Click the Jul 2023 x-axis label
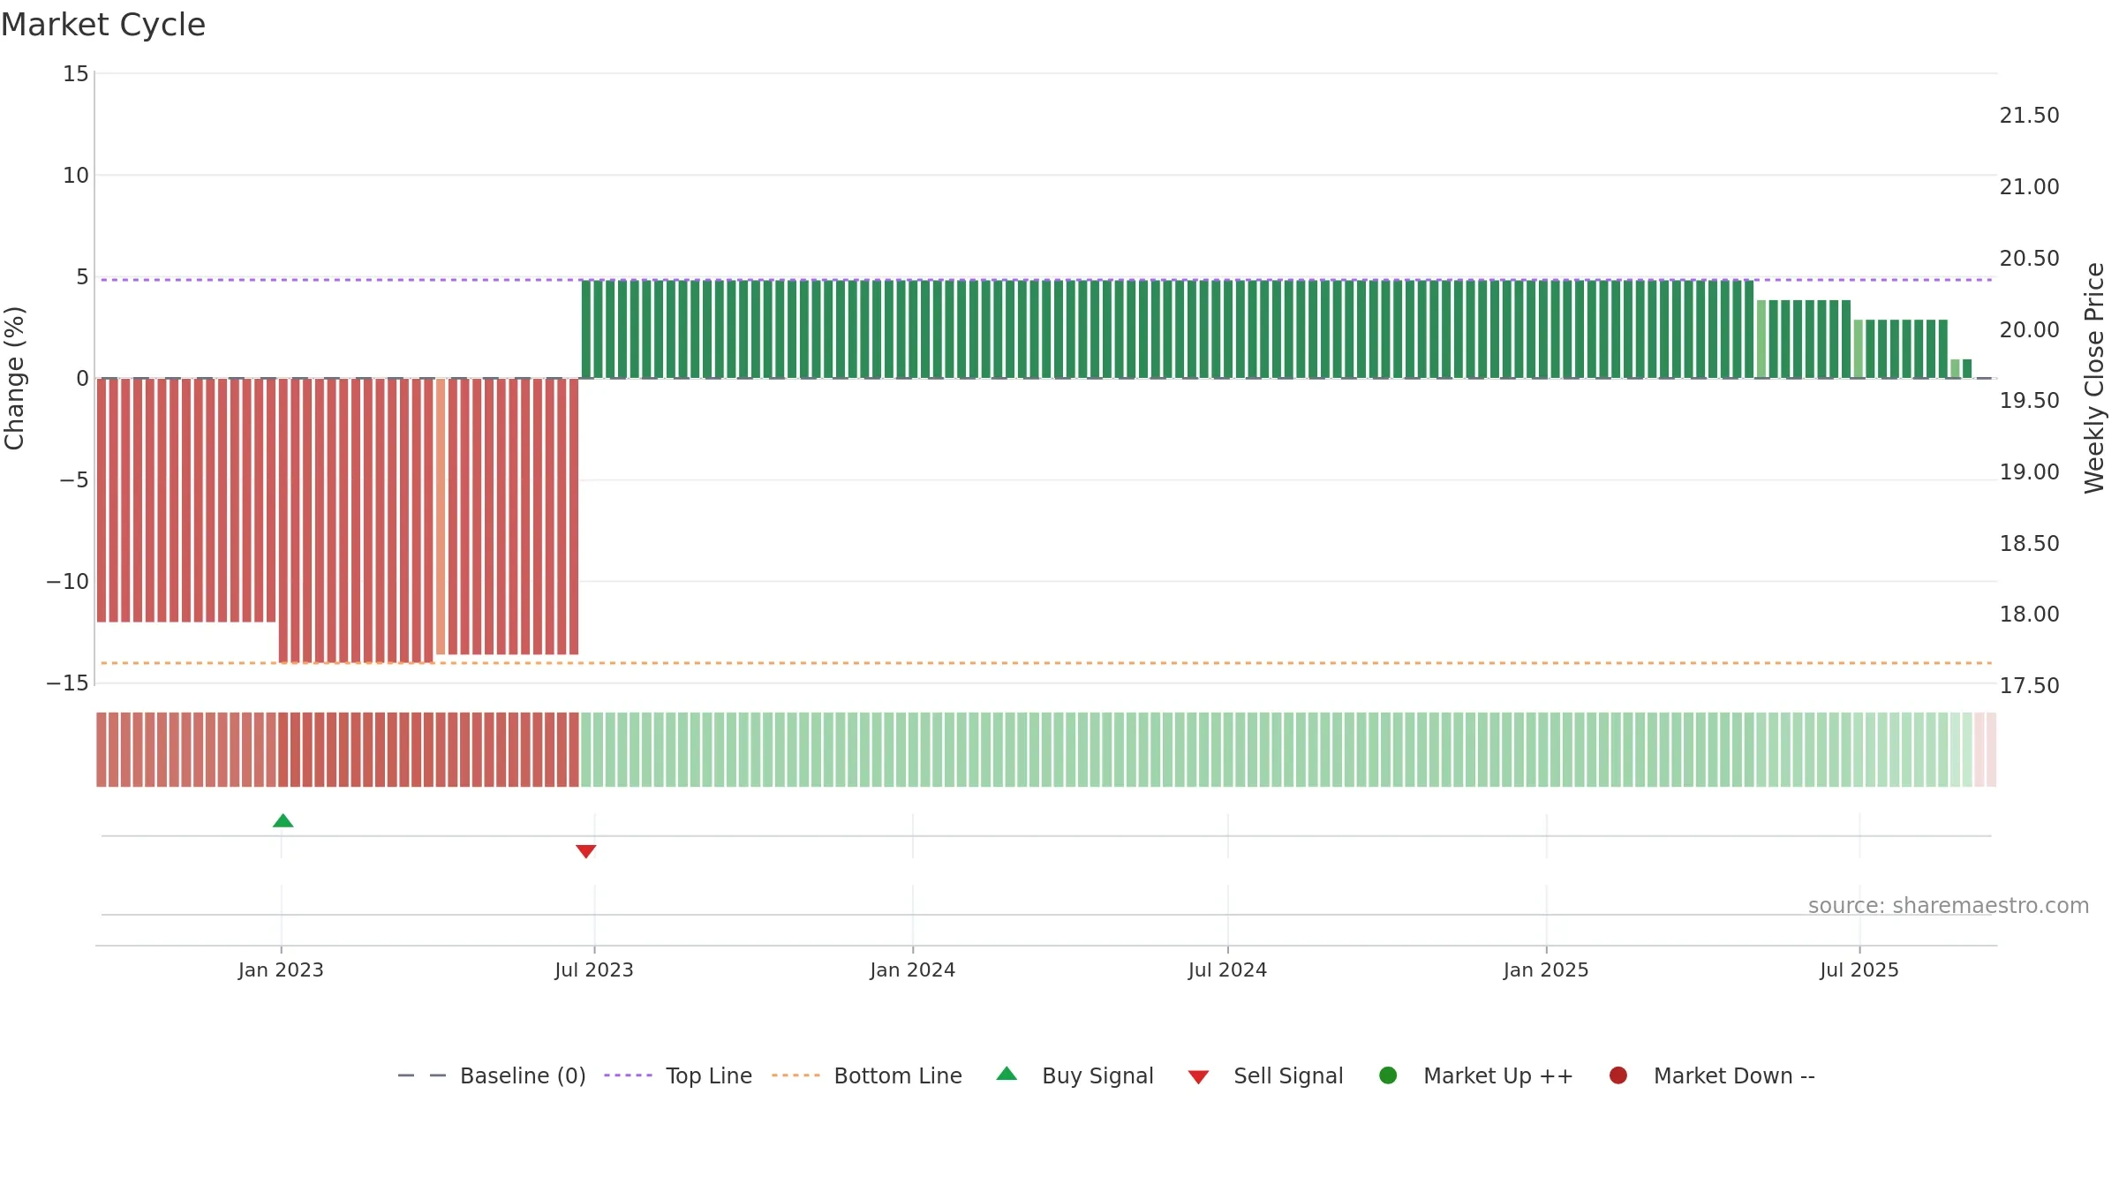 click(x=594, y=969)
